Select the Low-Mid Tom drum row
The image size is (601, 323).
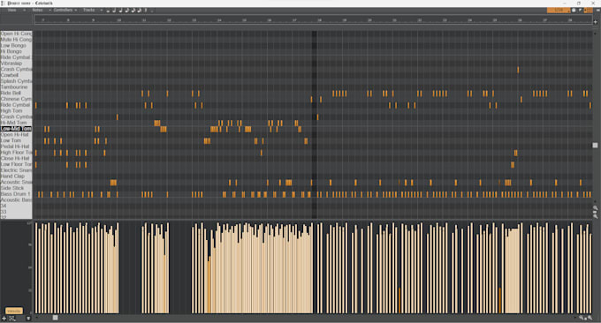pos(16,129)
